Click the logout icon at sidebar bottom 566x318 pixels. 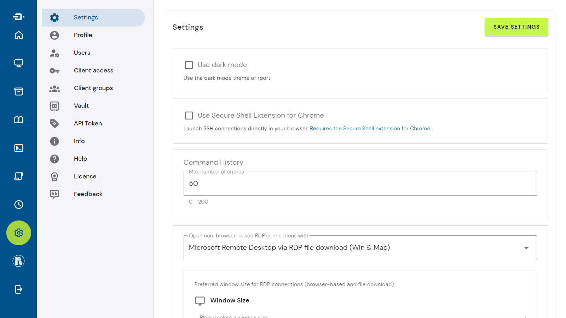tap(19, 289)
